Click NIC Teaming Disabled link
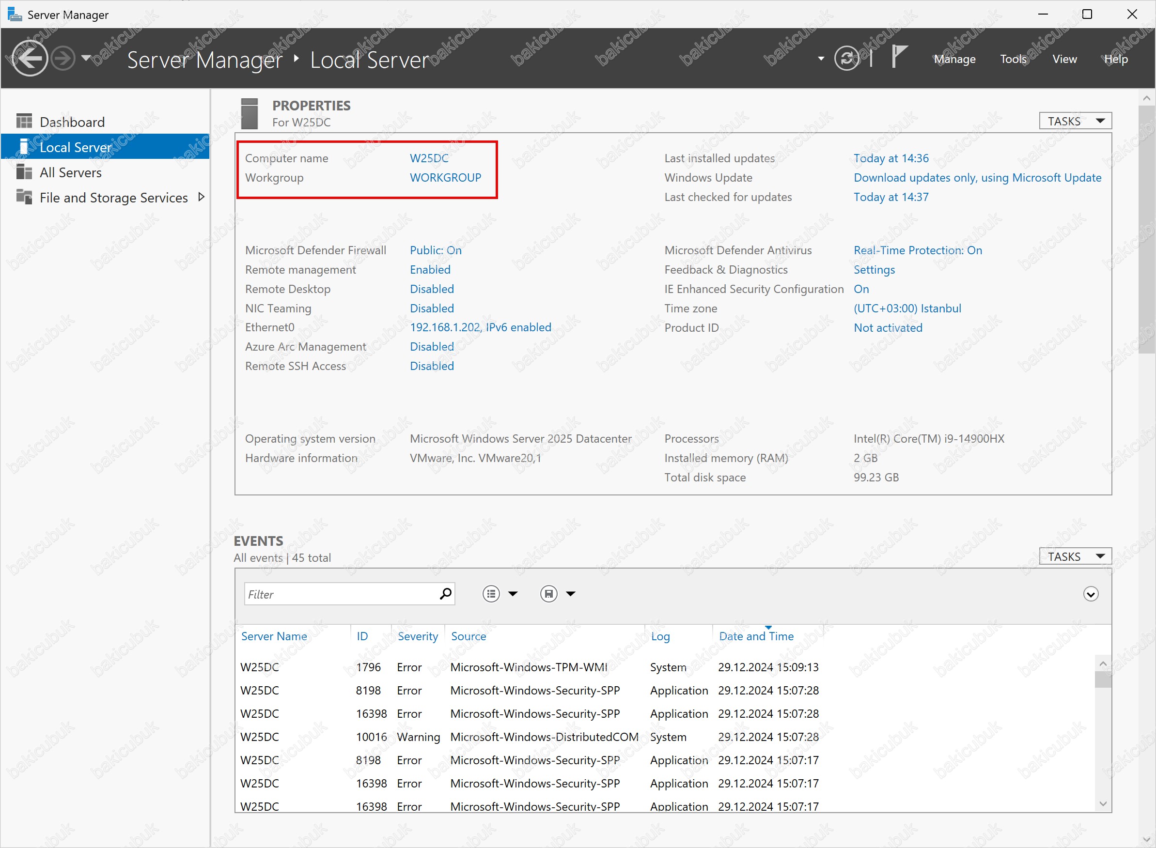Screen dimensions: 1156x848 pyautogui.click(x=431, y=308)
